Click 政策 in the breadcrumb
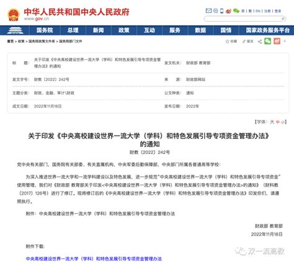The height and width of the screenshot is (264, 294). tap(21, 41)
